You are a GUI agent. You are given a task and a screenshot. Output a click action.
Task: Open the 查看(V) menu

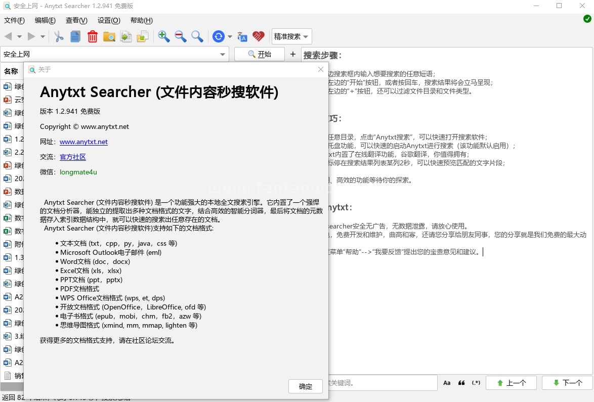(76, 20)
